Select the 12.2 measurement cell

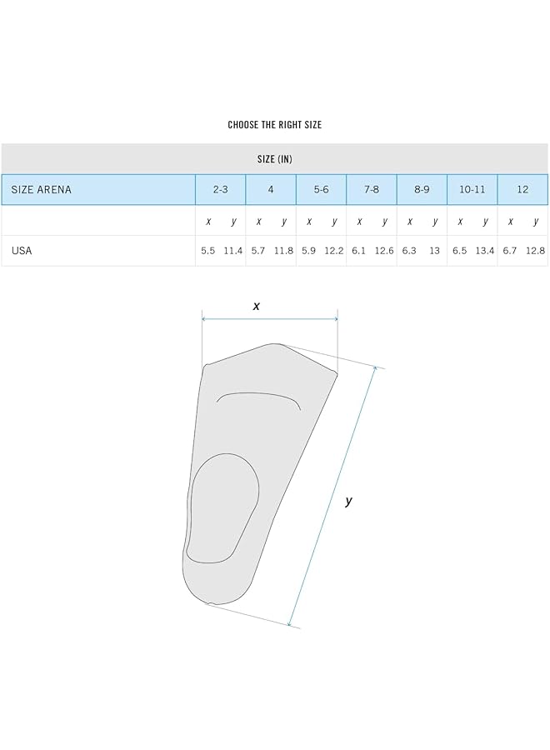click(334, 250)
